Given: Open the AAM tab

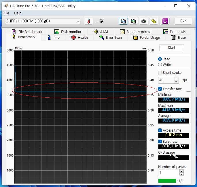Looking at the screenshot, I should (x=101, y=32).
